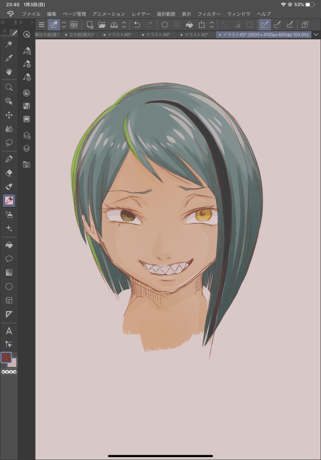
Task: Switch to the 立ち絵[復元]* tab
Action: [81, 35]
